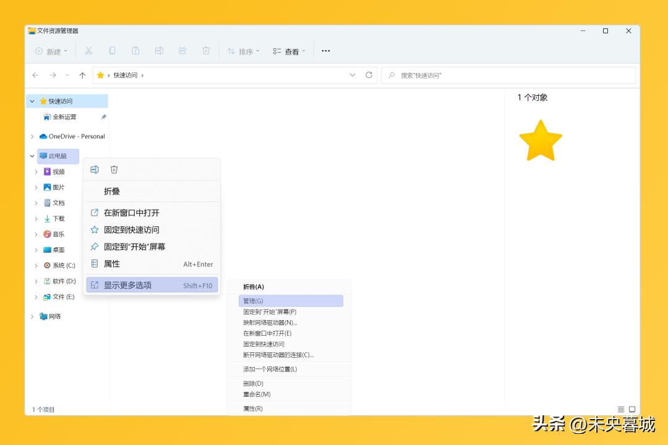
Task: Open the See more (...) toolbar icon
Action: click(326, 51)
